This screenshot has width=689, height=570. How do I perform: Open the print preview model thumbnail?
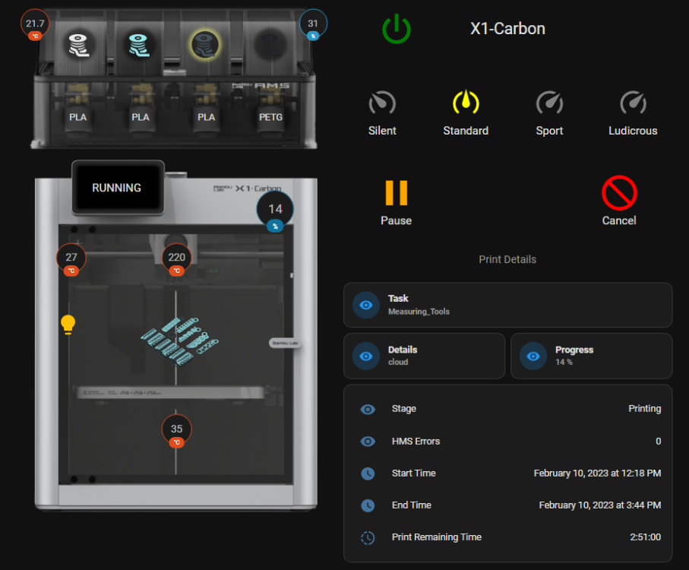pos(179,342)
